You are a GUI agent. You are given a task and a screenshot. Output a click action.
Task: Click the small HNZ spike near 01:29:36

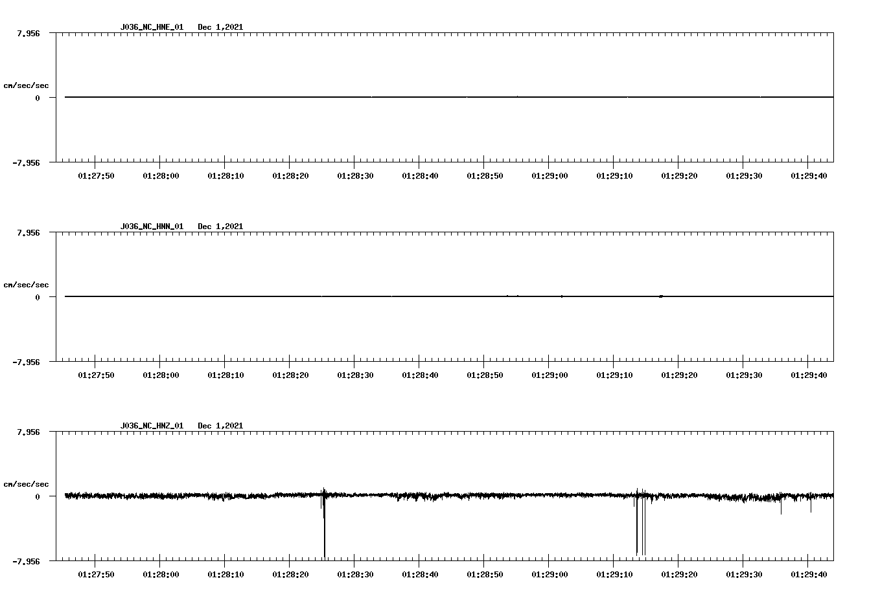coord(781,504)
